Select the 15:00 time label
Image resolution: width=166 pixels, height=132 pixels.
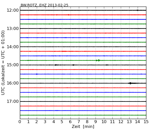tap(13, 65)
